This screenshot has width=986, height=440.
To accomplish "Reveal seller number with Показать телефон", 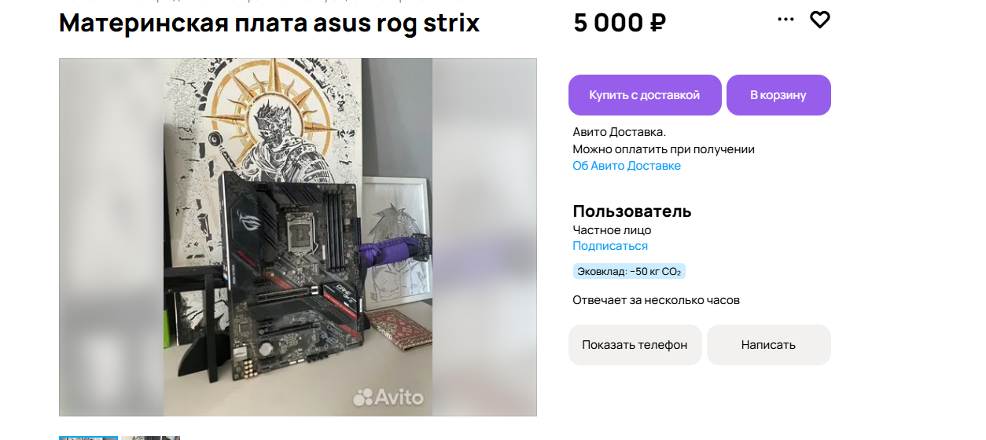I will coord(635,345).
